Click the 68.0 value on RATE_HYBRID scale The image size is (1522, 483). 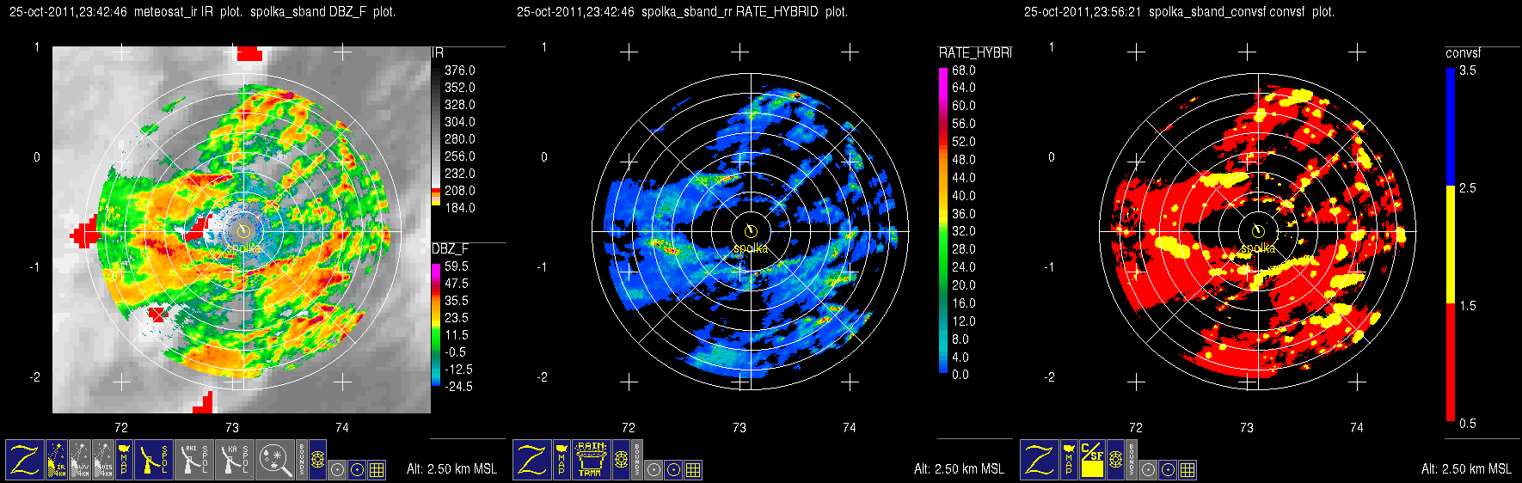point(964,70)
